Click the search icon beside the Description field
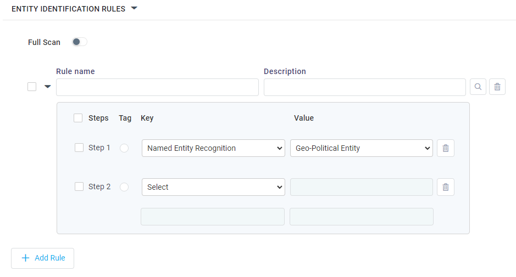 tap(478, 87)
